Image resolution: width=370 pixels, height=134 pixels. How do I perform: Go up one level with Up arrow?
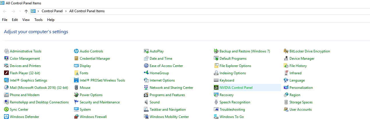click(26, 11)
